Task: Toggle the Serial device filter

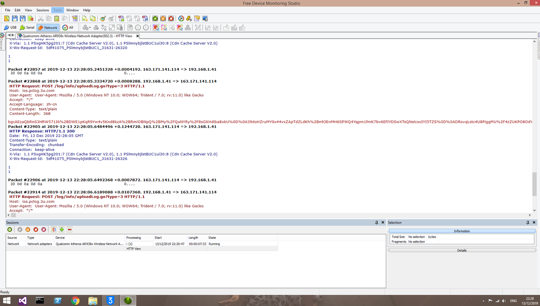Action: coord(27,27)
